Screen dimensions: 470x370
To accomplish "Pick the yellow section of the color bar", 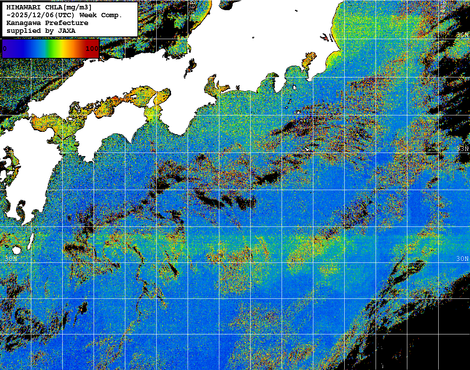I will [x=61, y=48].
